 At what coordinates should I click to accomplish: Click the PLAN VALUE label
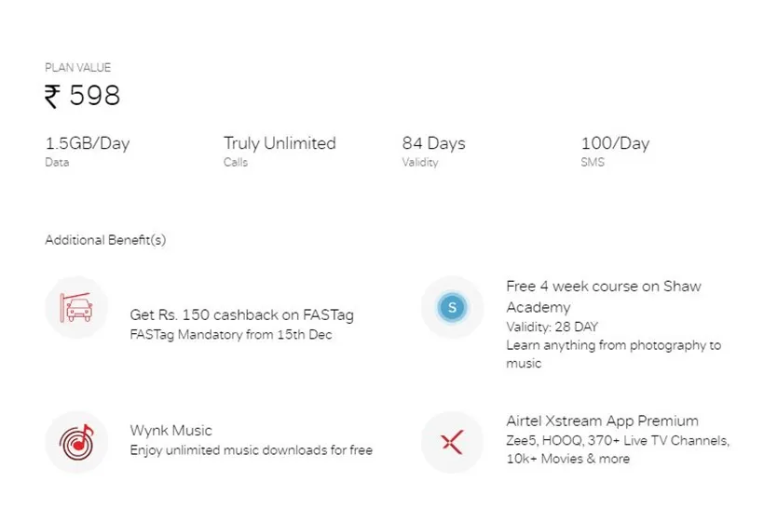(x=78, y=68)
